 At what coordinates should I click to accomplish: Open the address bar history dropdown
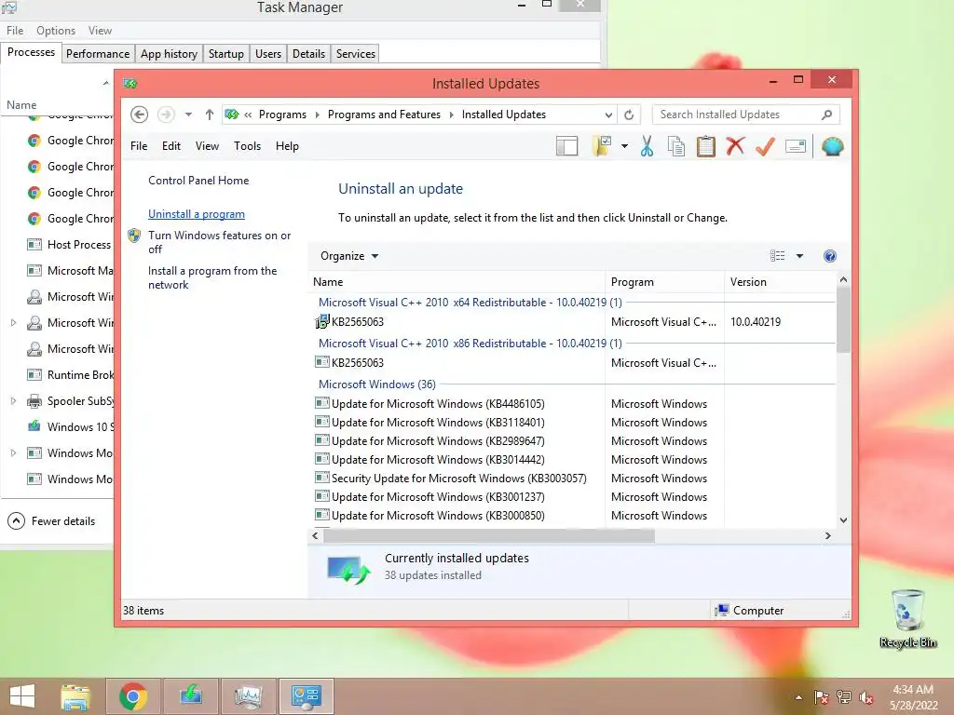pyautogui.click(x=607, y=115)
